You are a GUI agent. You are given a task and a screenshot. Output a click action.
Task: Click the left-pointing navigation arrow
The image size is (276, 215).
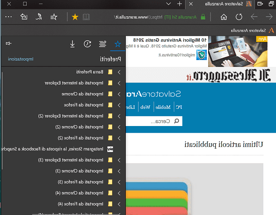coord(254,17)
